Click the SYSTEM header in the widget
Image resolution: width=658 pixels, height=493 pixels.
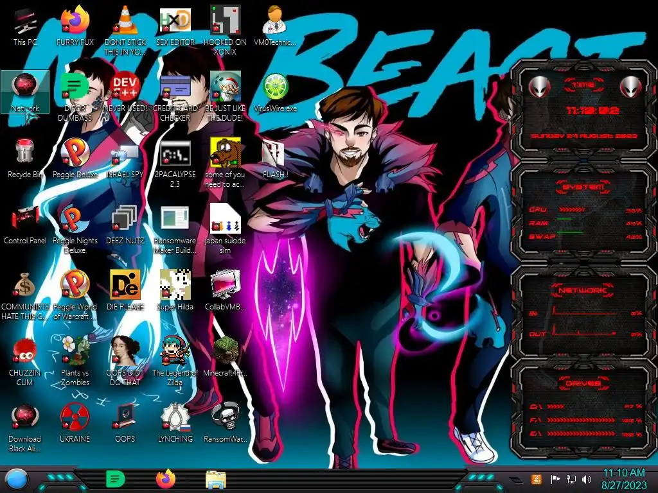pyautogui.click(x=583, y=187)
